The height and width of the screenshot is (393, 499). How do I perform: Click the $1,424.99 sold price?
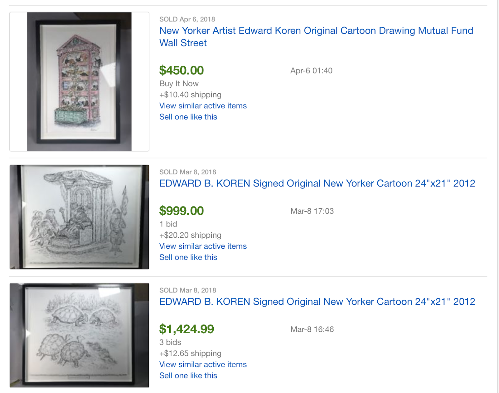point(187,329)
